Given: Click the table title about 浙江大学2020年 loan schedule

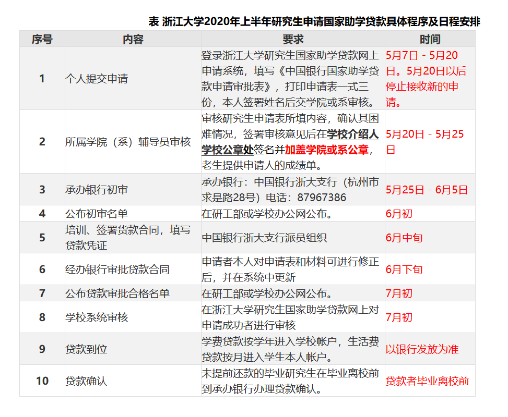Looking at the screenshot, I should pyautogui.click(x=314, y=22).
